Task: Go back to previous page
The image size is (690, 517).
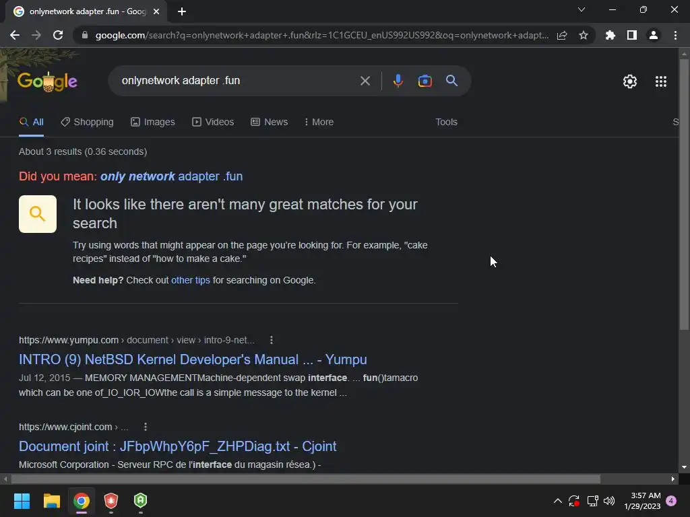Action: point(15,35)
